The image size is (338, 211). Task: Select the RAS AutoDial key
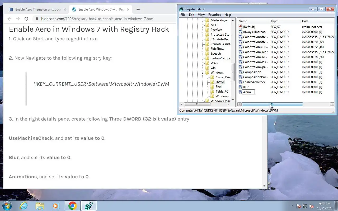point(220,39)
